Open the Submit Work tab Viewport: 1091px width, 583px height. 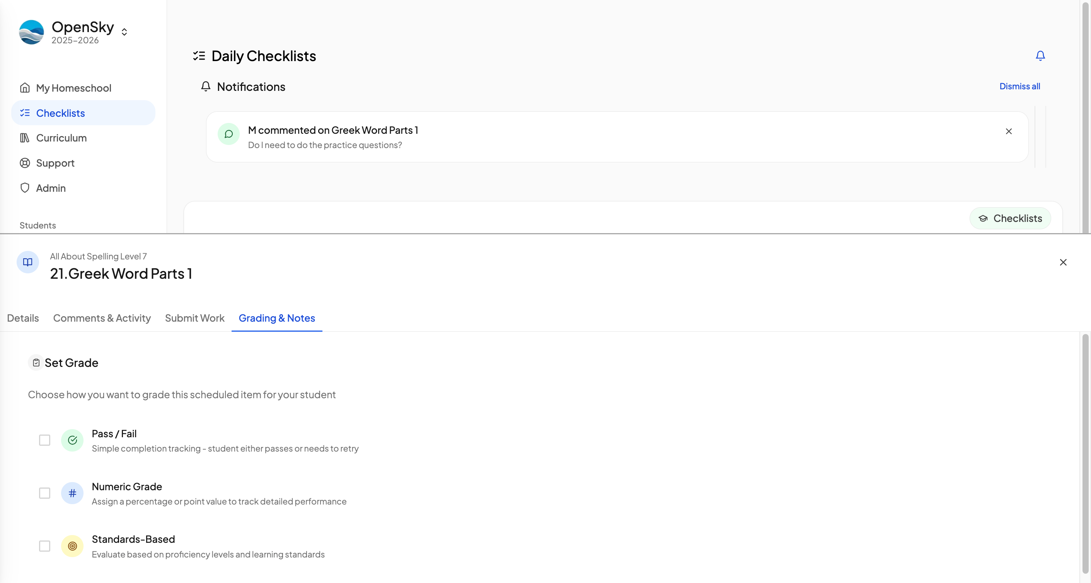click(x=194, y=318)
